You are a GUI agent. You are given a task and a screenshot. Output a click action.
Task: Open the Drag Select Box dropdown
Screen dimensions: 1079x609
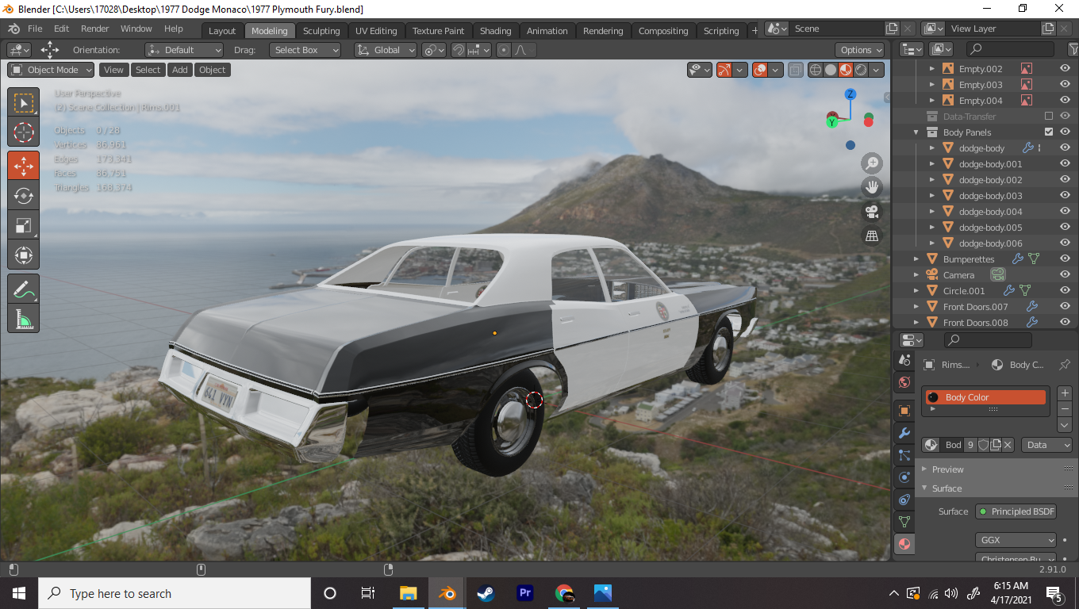tap(305, 50)
